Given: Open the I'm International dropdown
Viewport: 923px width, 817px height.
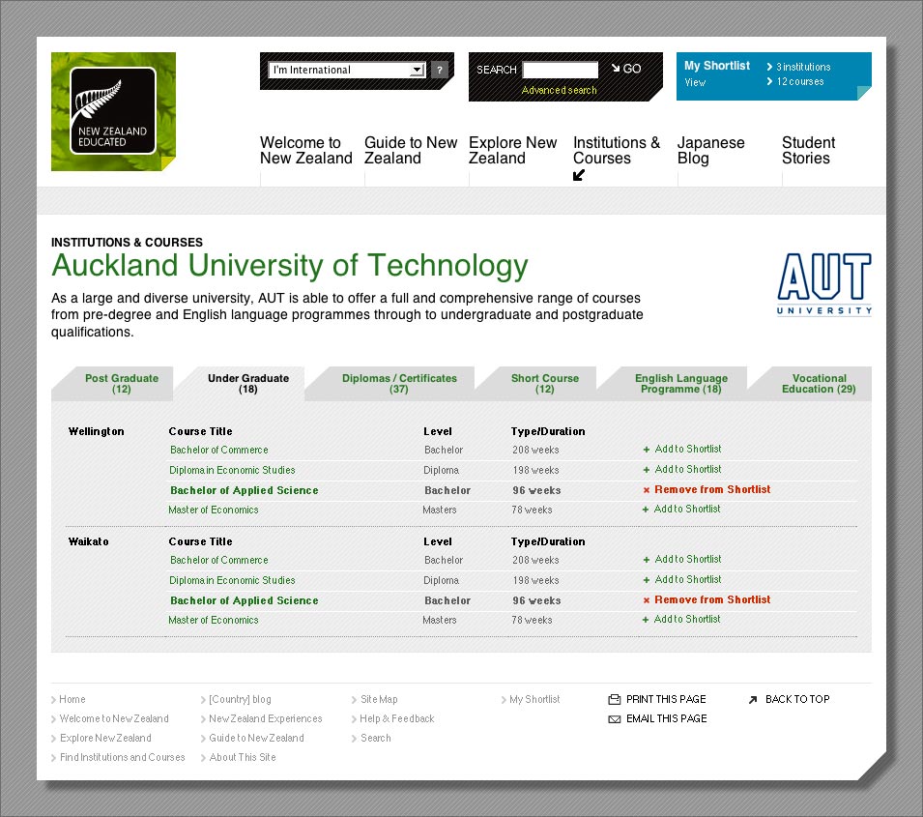Looking at the screenshot, I should pyautogui.click(x=347, y=70).
